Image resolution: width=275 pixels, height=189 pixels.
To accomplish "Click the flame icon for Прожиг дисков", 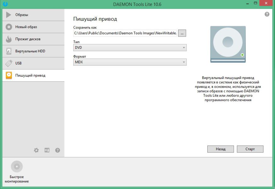I will point(9,39).
